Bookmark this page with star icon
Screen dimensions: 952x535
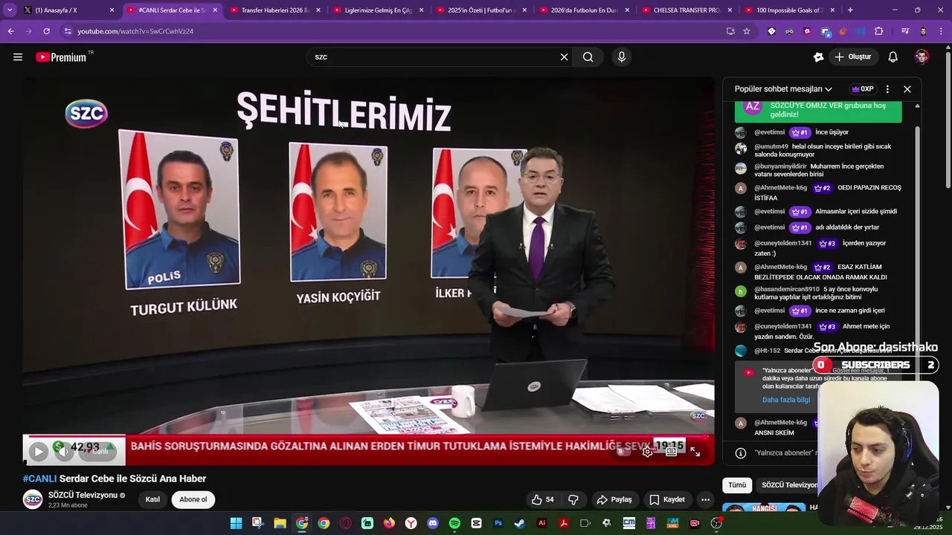tap(747, 31)
